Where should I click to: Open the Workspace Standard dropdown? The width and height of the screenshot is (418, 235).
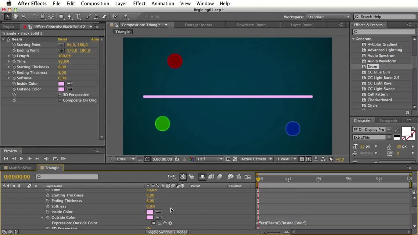pos(328,17)
